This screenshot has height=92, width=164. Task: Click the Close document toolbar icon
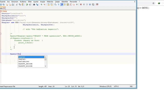coord(7,5)
